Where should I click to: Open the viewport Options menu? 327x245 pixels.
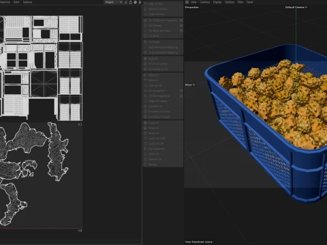pos(230,2)
